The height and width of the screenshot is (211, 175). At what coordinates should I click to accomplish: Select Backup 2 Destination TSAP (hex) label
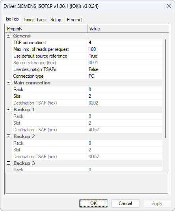click(x=35, y=157)
